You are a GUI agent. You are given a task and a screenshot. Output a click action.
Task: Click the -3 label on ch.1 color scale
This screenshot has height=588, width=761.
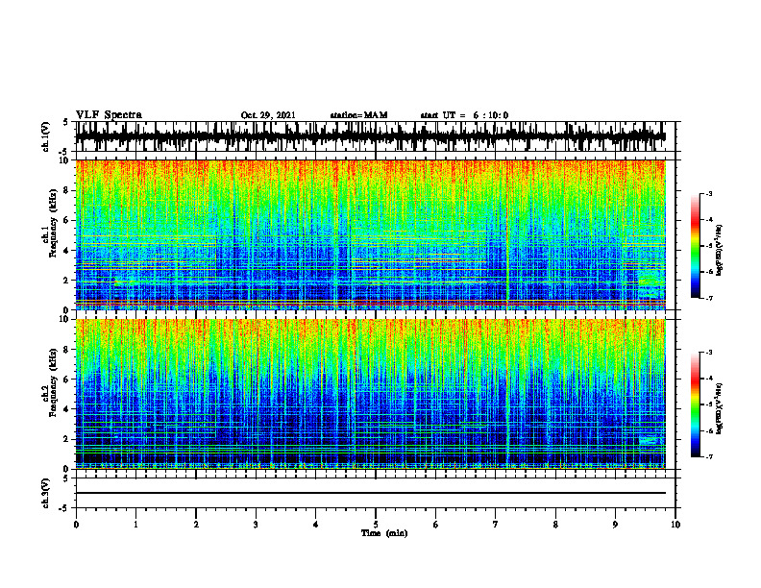point(708,193)
